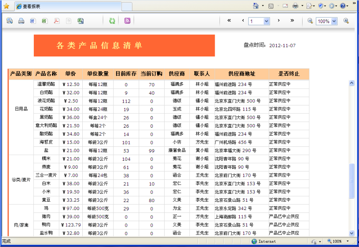Screen dimensions: 359x247
Task: Go to first report page
Action: 229,20
